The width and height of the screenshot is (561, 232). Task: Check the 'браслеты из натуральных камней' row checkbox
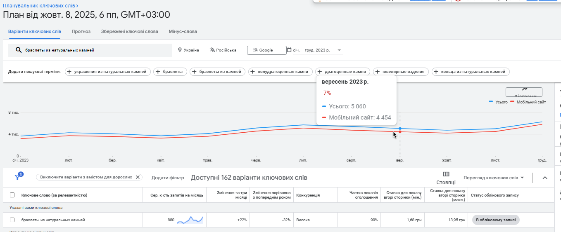tap(12, 220)
